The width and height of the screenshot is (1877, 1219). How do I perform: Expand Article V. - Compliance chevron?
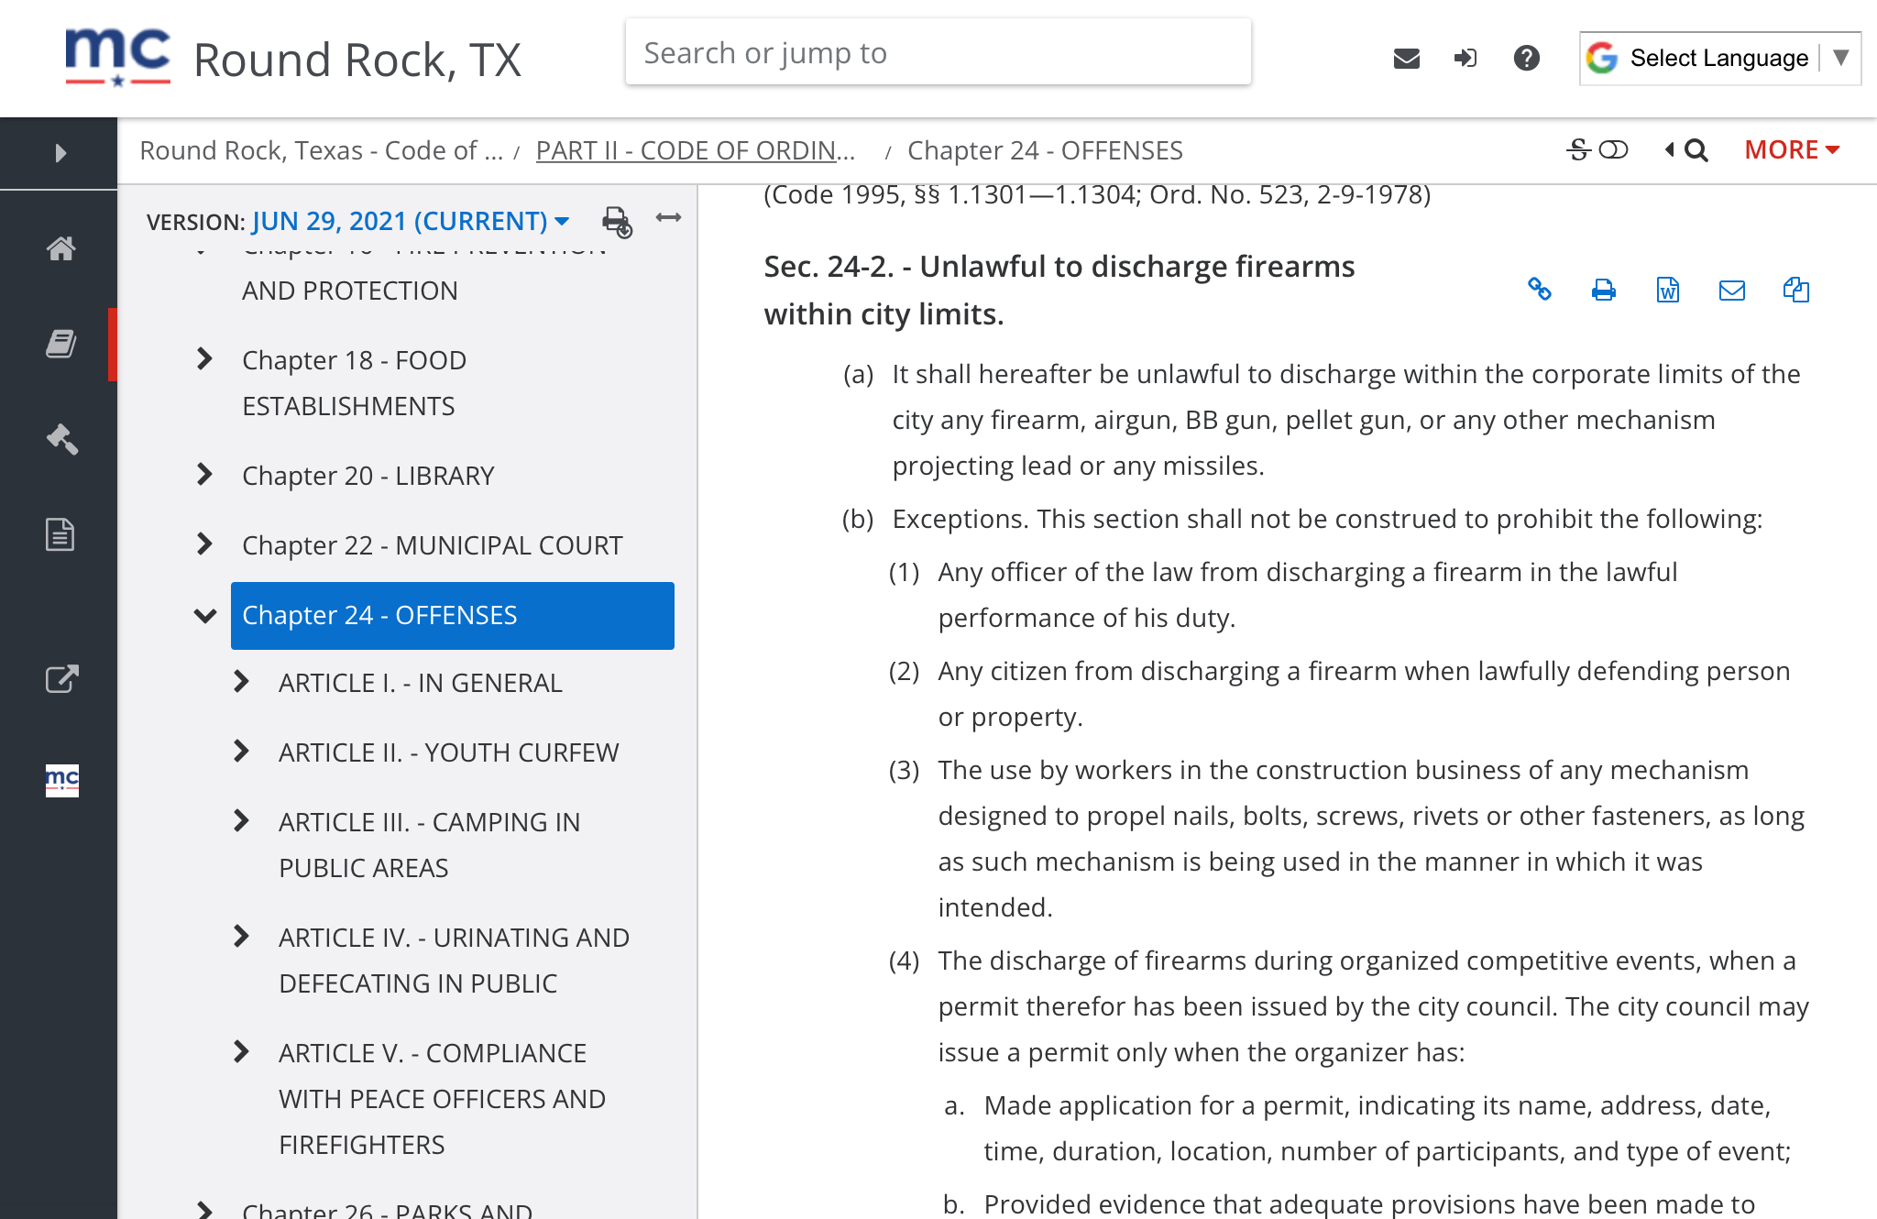[241, 1052]
